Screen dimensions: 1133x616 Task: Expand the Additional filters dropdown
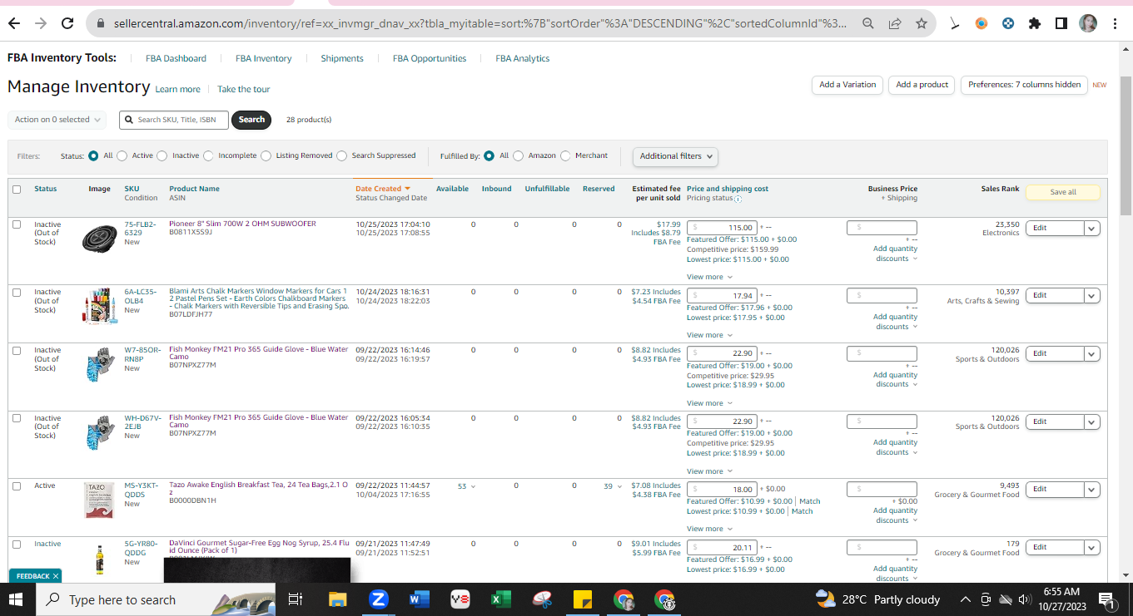pos(675,156)
